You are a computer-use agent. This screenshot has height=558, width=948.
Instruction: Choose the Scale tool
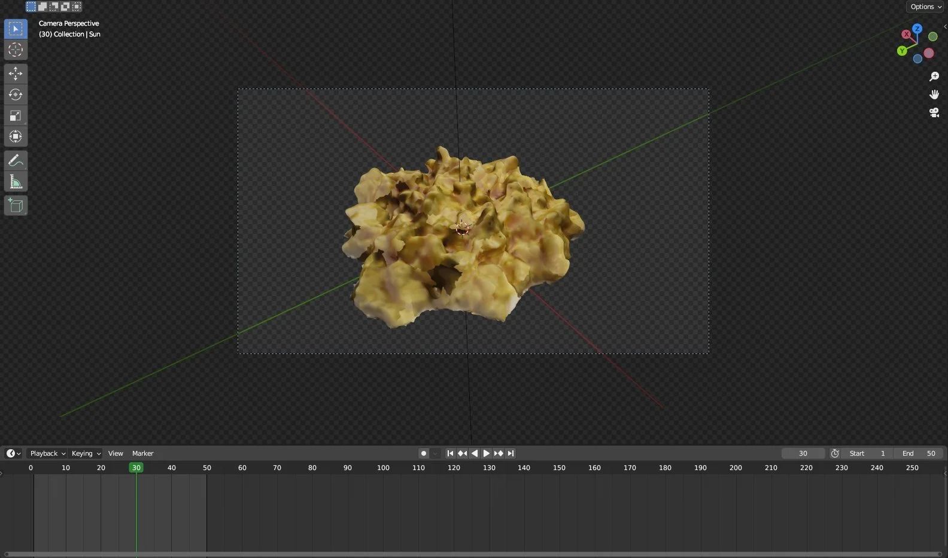16,115
